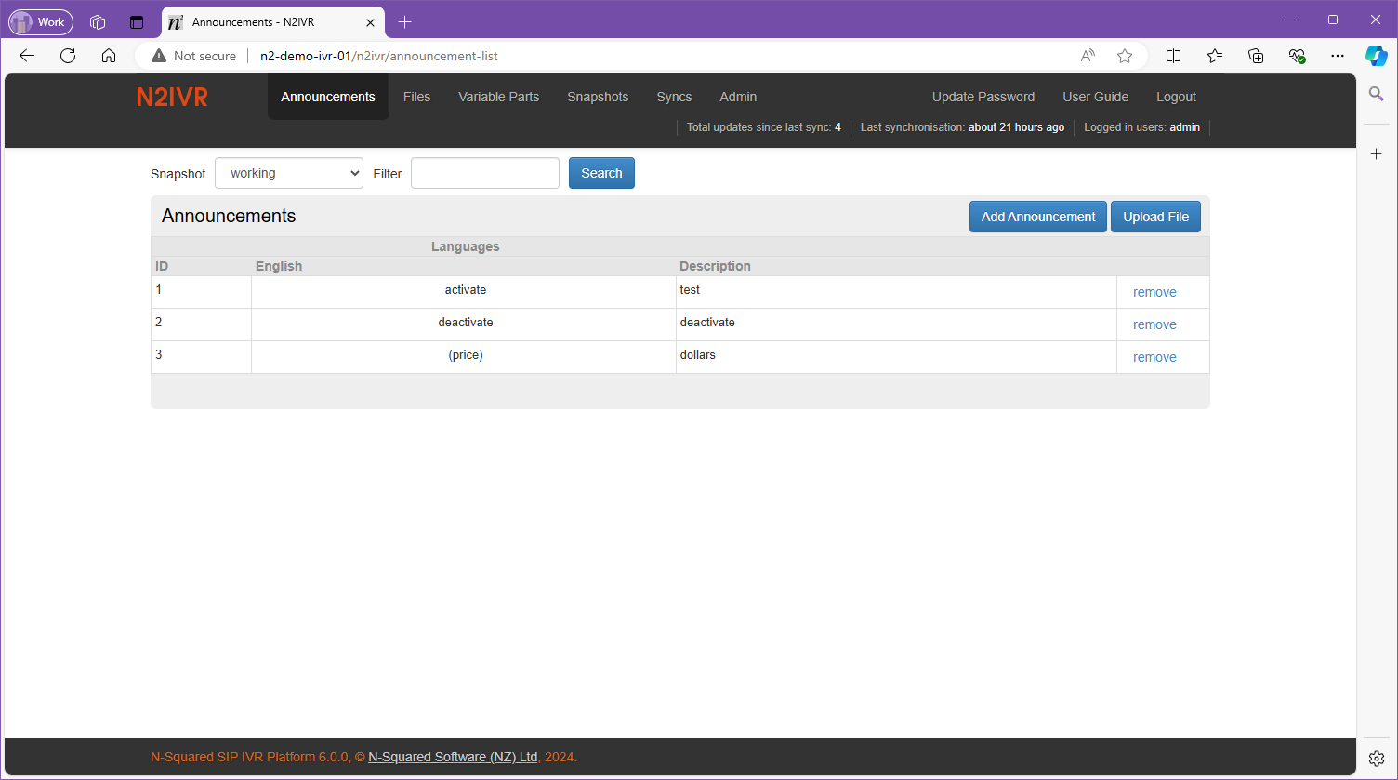
Task: Click the browser refresh icon
Action: point(68,56)
